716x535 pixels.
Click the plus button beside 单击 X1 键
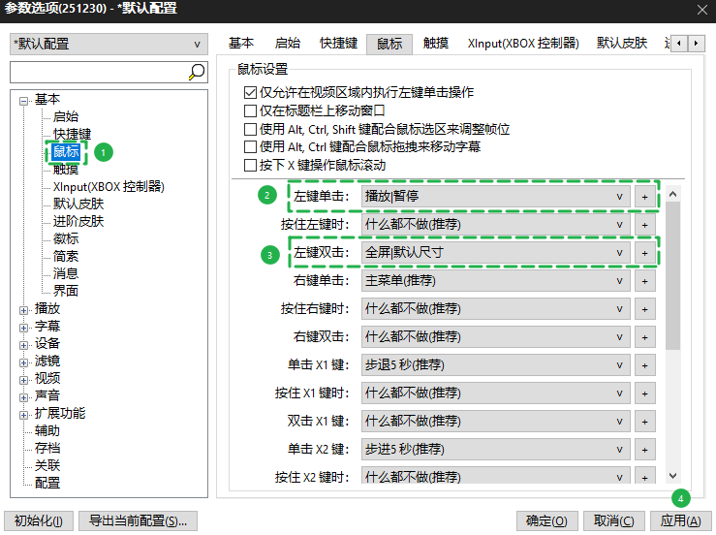click(645, 365)
